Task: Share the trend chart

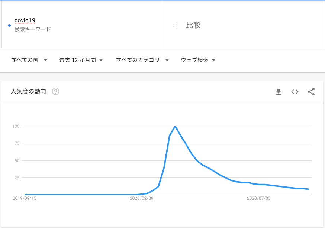Action: 311,92
